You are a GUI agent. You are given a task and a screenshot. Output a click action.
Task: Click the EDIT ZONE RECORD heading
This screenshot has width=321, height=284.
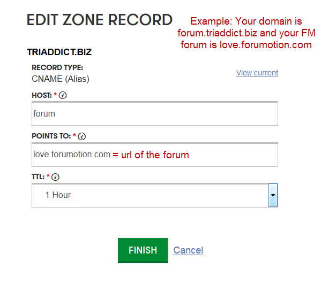100,20
